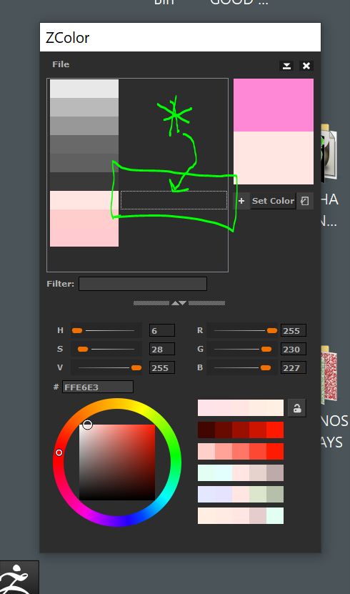Toggle the up/down triangle panel divider handle
Image resolution: width=350 pixels, height=594 pixels.
coord(179,303)
